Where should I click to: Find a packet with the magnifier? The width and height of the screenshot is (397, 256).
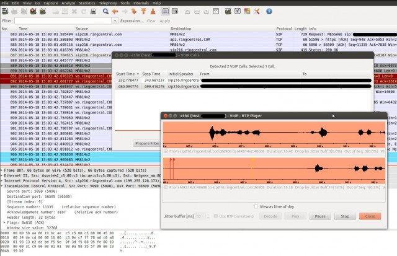coord(105,11)
